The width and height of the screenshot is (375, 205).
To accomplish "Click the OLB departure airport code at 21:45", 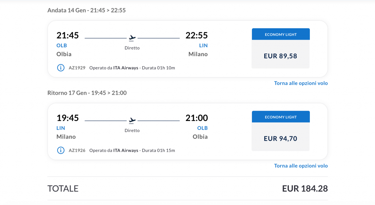I will (x=62, y=45).
